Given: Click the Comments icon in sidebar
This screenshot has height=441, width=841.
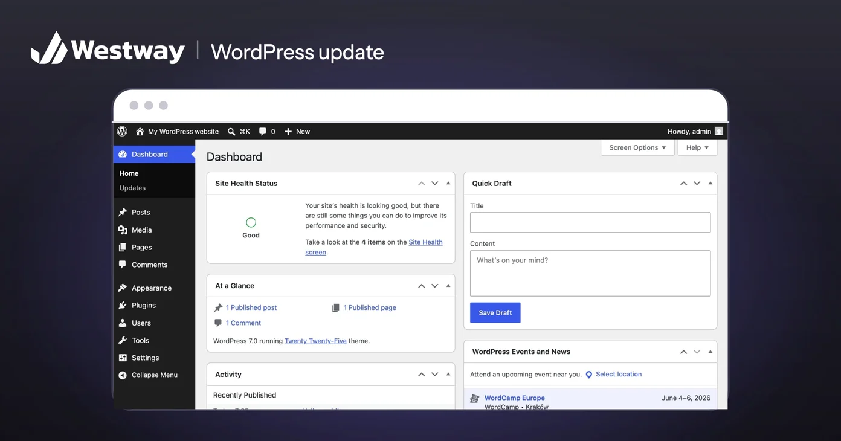Looking at the screenshot, I should (x=123, y=265).
